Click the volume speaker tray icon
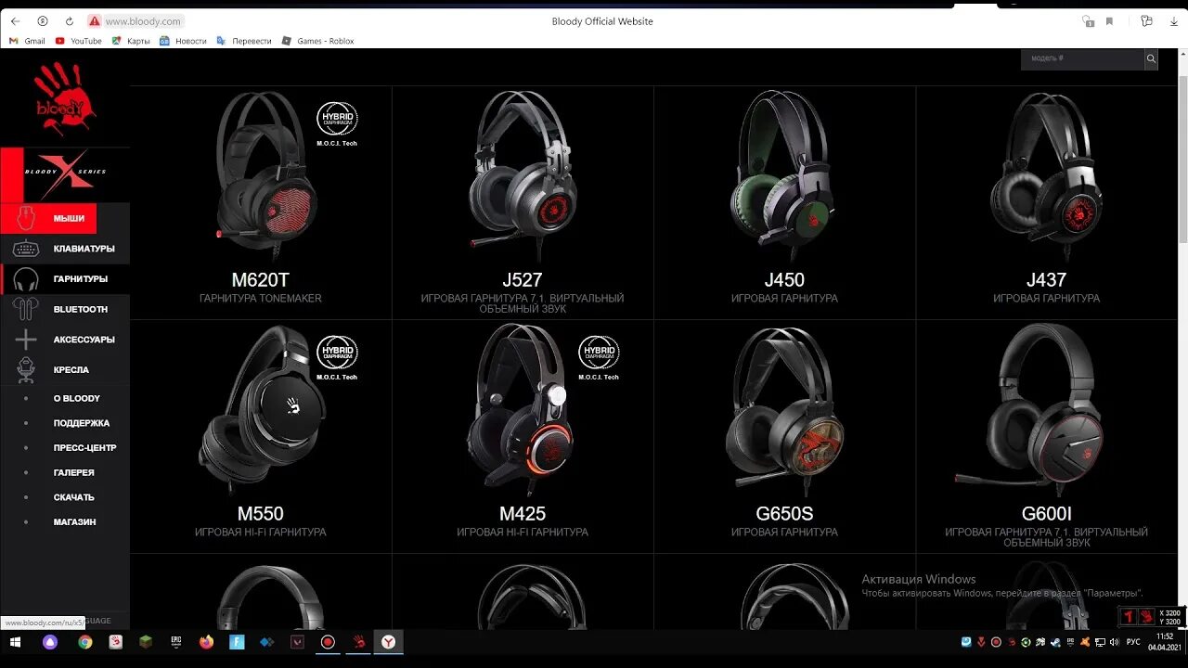The width and height of the screenshot is (1188, 668). pos(1114,642)
